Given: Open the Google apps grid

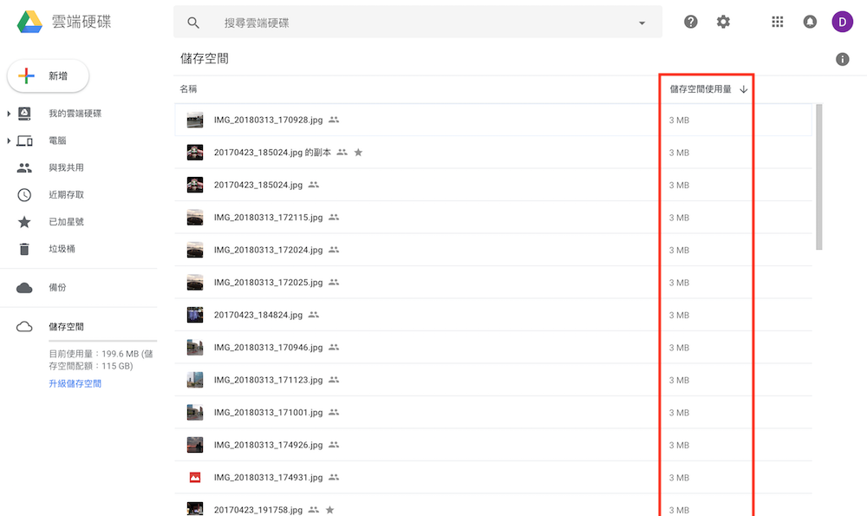Looking at the screenshot, I should click(x=778, y=21).
